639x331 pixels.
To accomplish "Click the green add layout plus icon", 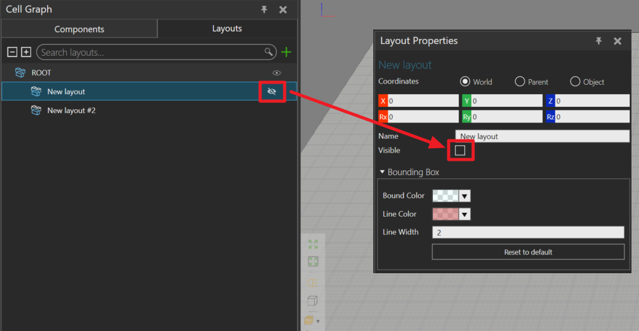I will [287, 52].
